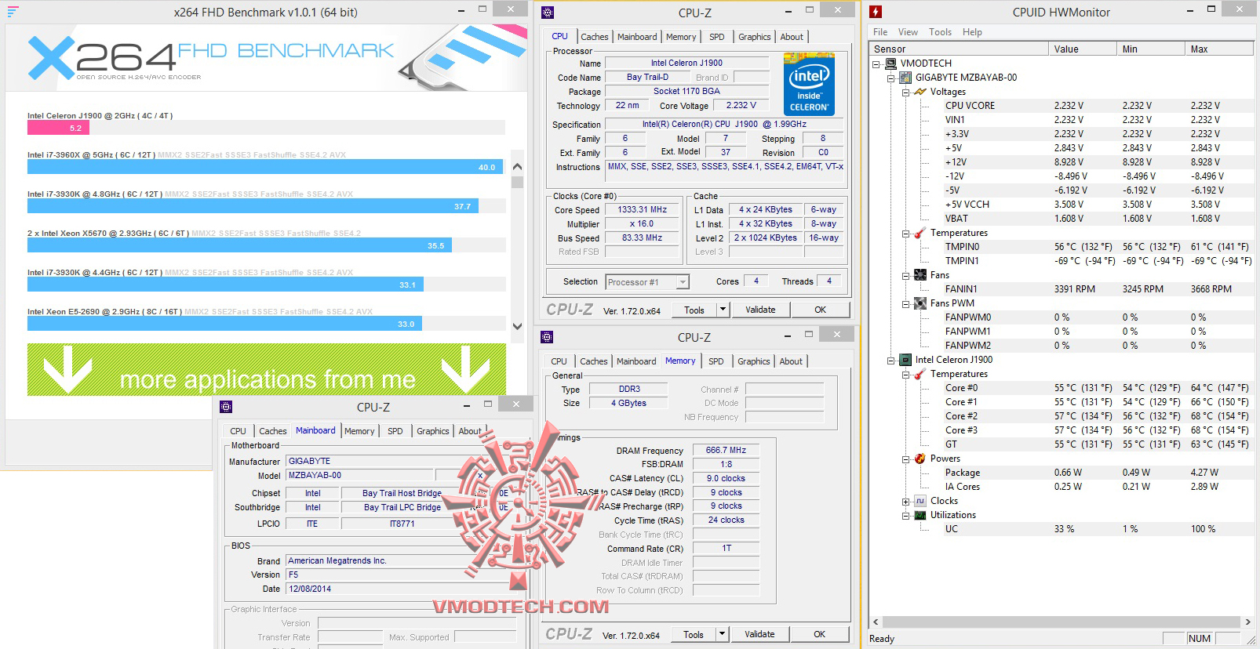Select the FANIN1 fan speed row

[x=1099, y=289]
